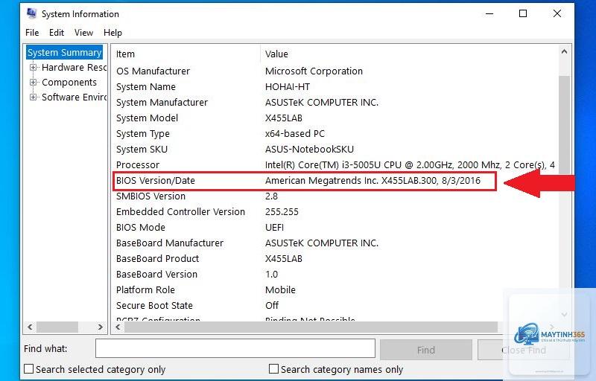The width and height of the screenshot is (596, 381).
Task: Select the BIOS Version/Date row
Action: click(335, 180)
